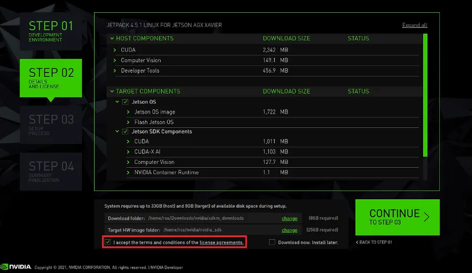Click the Host Components Status column header
The width and height of the screenshot is (472, 273).
358,38
